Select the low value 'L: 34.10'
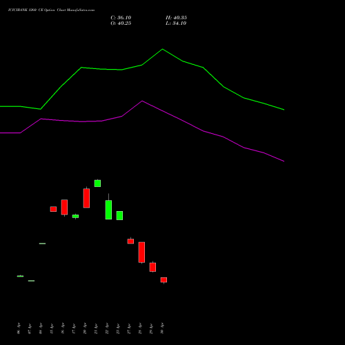 point(176,23)
